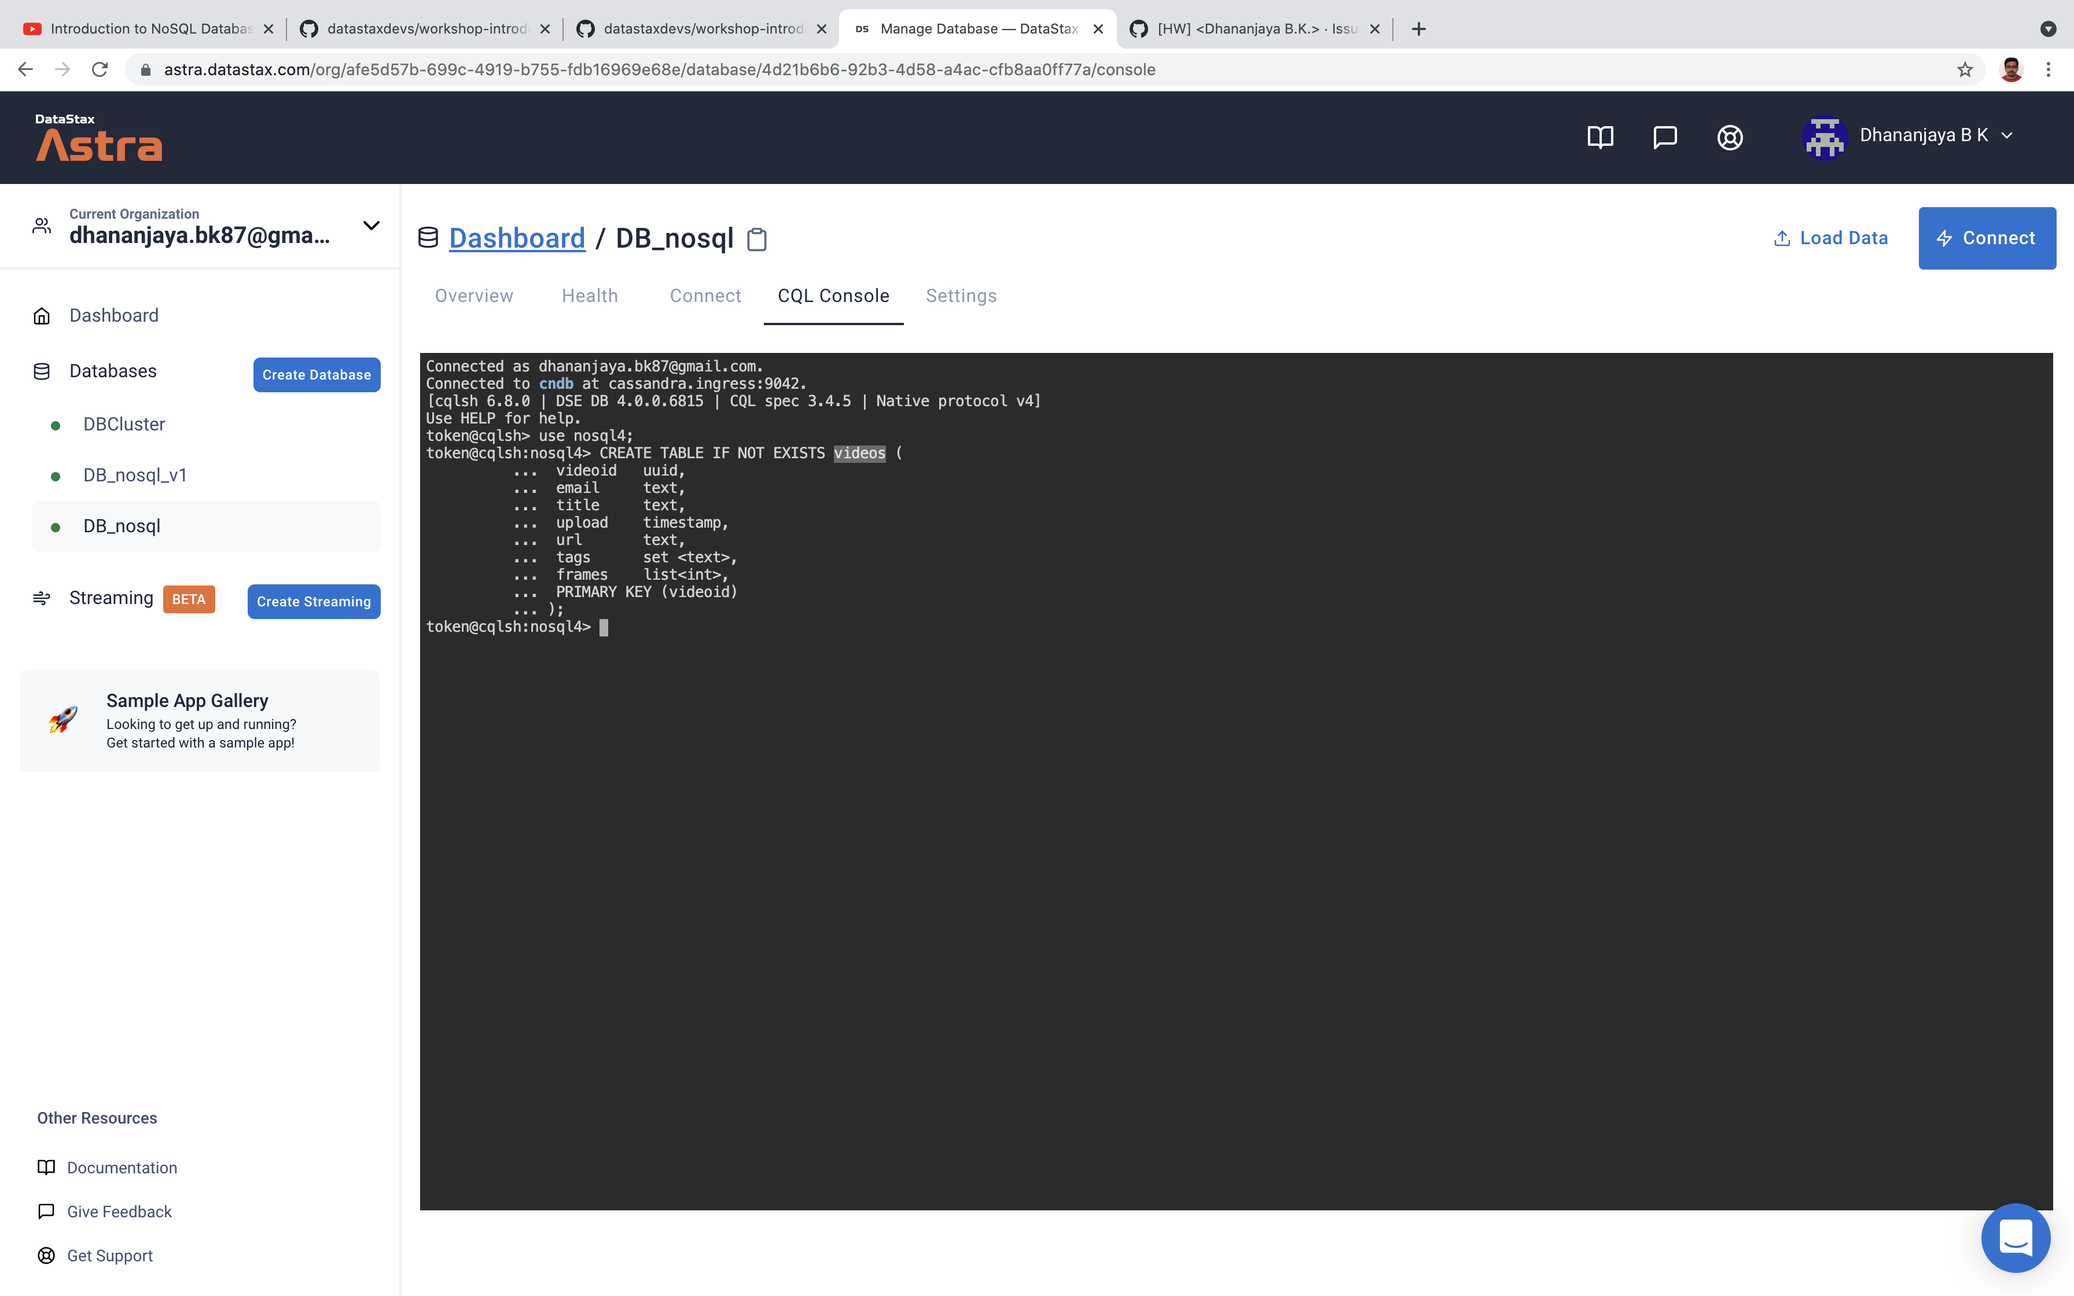Click the Create Database button
This screenshot has width=2074, height=1296.
pyautogui.click(x=316, y=374)
